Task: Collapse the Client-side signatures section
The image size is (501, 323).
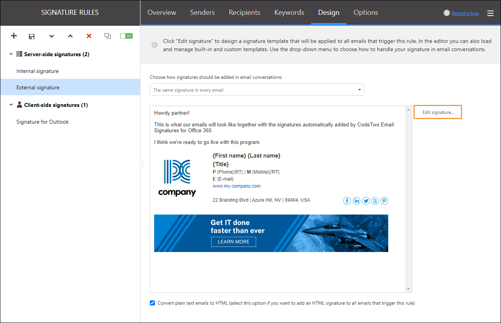Action: click(x=11, y=105)
